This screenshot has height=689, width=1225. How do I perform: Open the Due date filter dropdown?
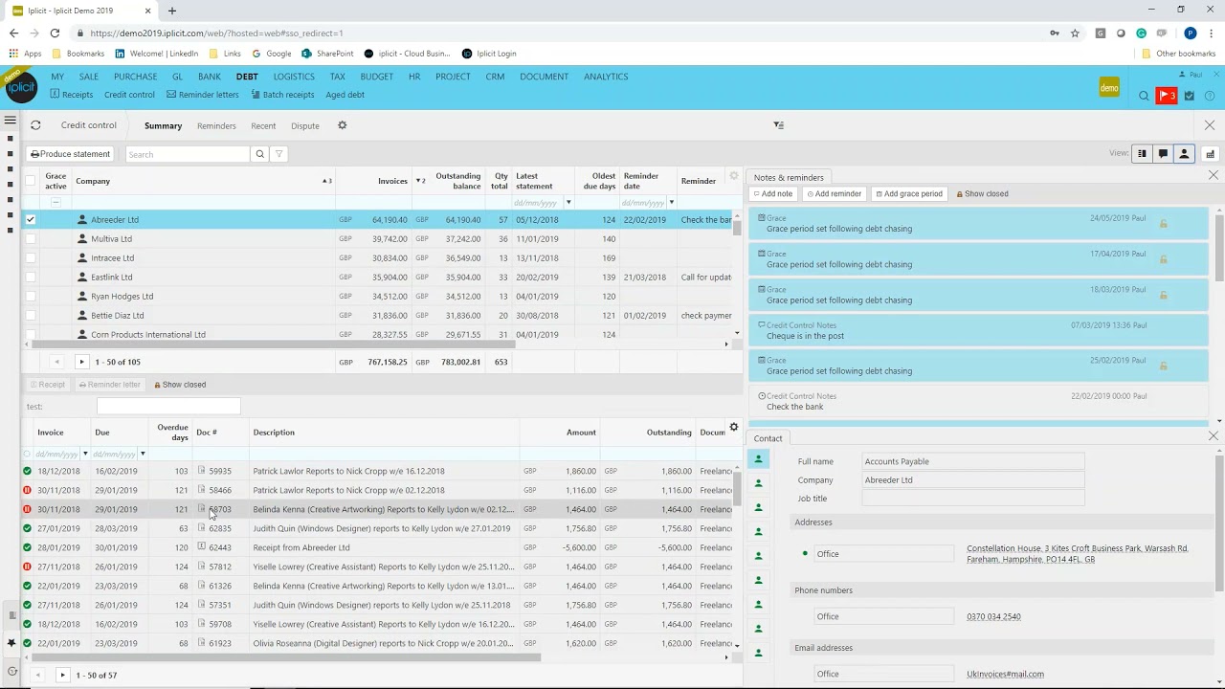point(143,454)
